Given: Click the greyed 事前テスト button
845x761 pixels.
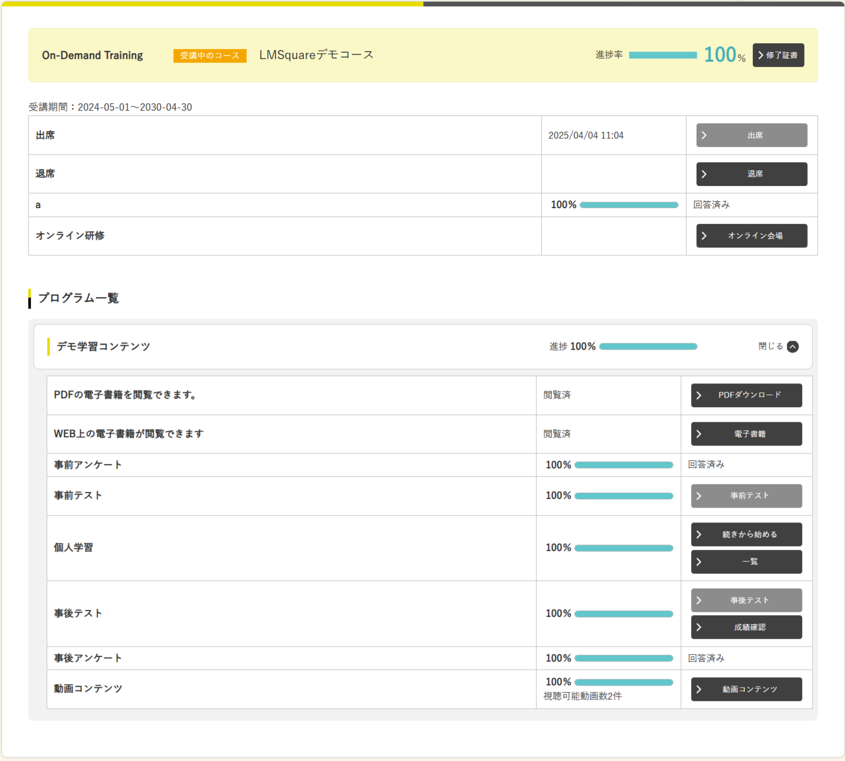Looking at the screenshot, I should click(746, 496).
